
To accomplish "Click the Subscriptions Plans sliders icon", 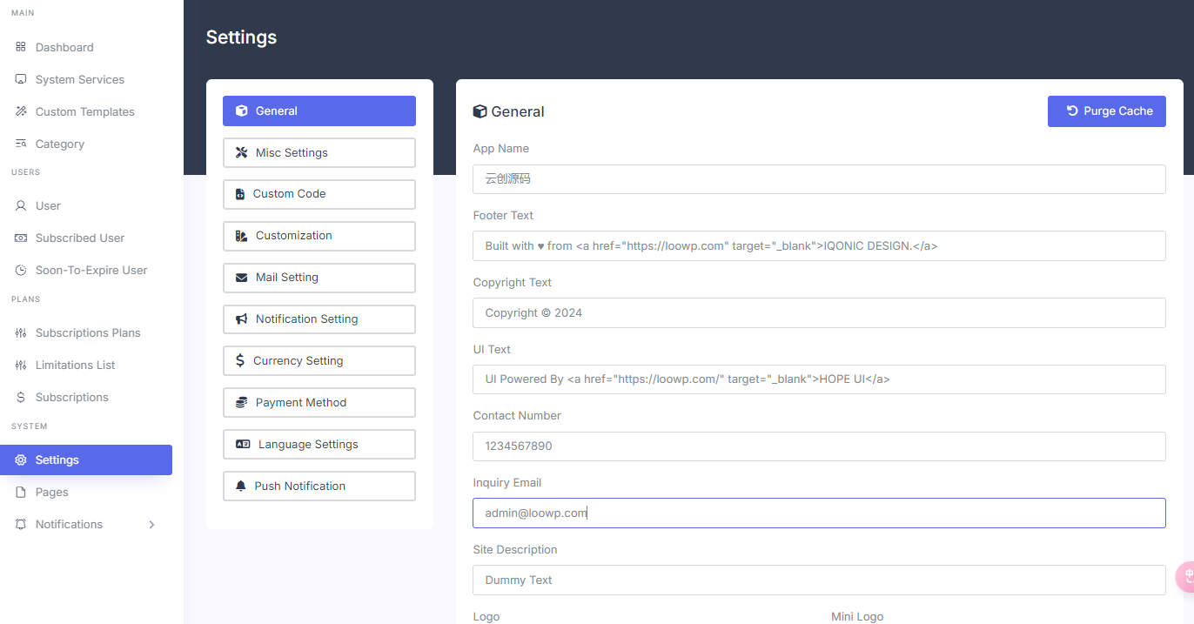I will click(x=21, y=332).
